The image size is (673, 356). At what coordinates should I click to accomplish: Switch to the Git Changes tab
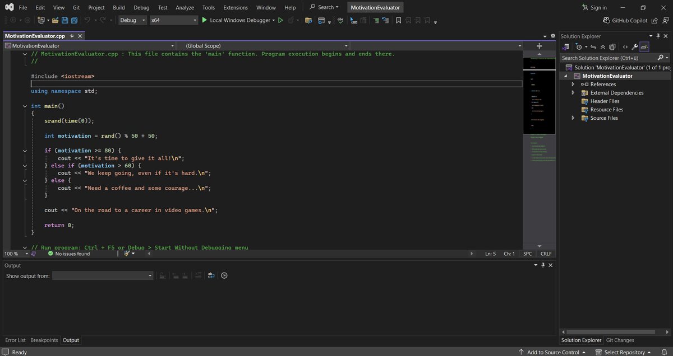[x=620, y=340]
